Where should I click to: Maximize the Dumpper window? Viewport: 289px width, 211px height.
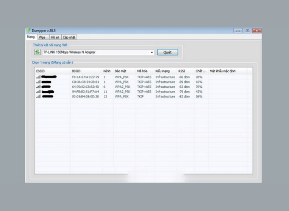tap(247, 30)
